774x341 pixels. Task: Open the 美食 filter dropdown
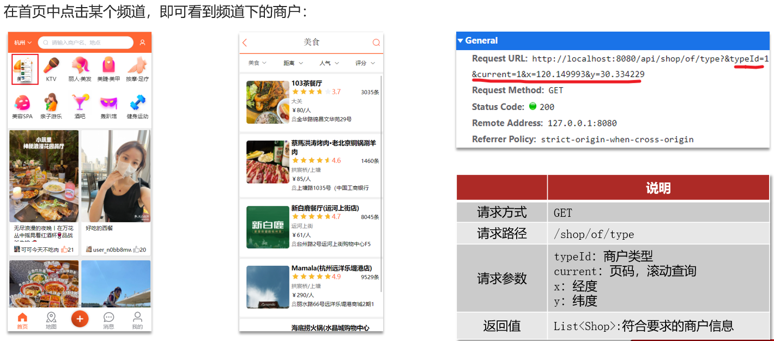pyautogui.click(x=257, y=63)
